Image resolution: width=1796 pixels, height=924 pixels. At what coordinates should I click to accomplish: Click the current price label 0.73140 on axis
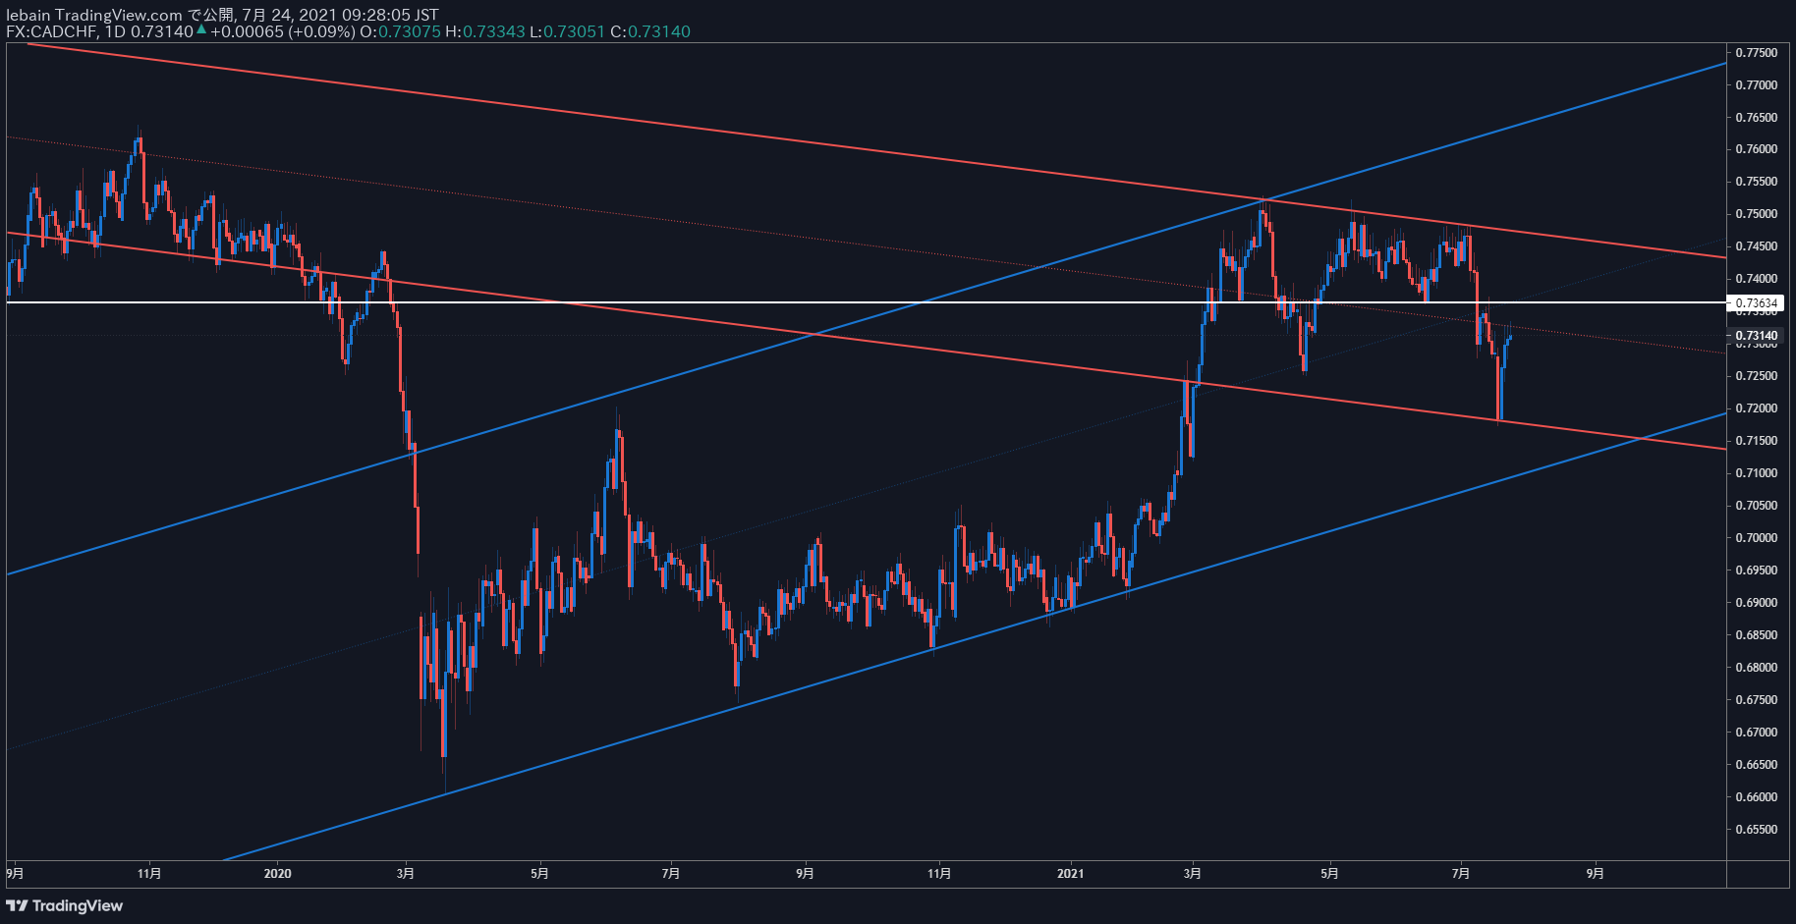pos(1757,336)
